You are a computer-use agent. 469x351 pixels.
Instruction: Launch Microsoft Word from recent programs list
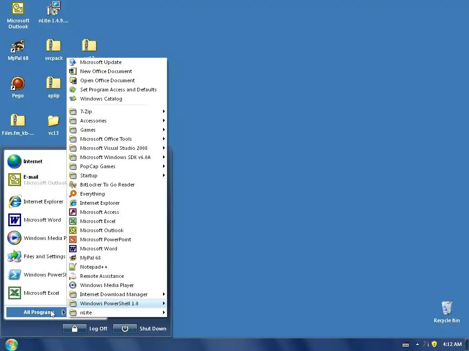tap(35, 220)
